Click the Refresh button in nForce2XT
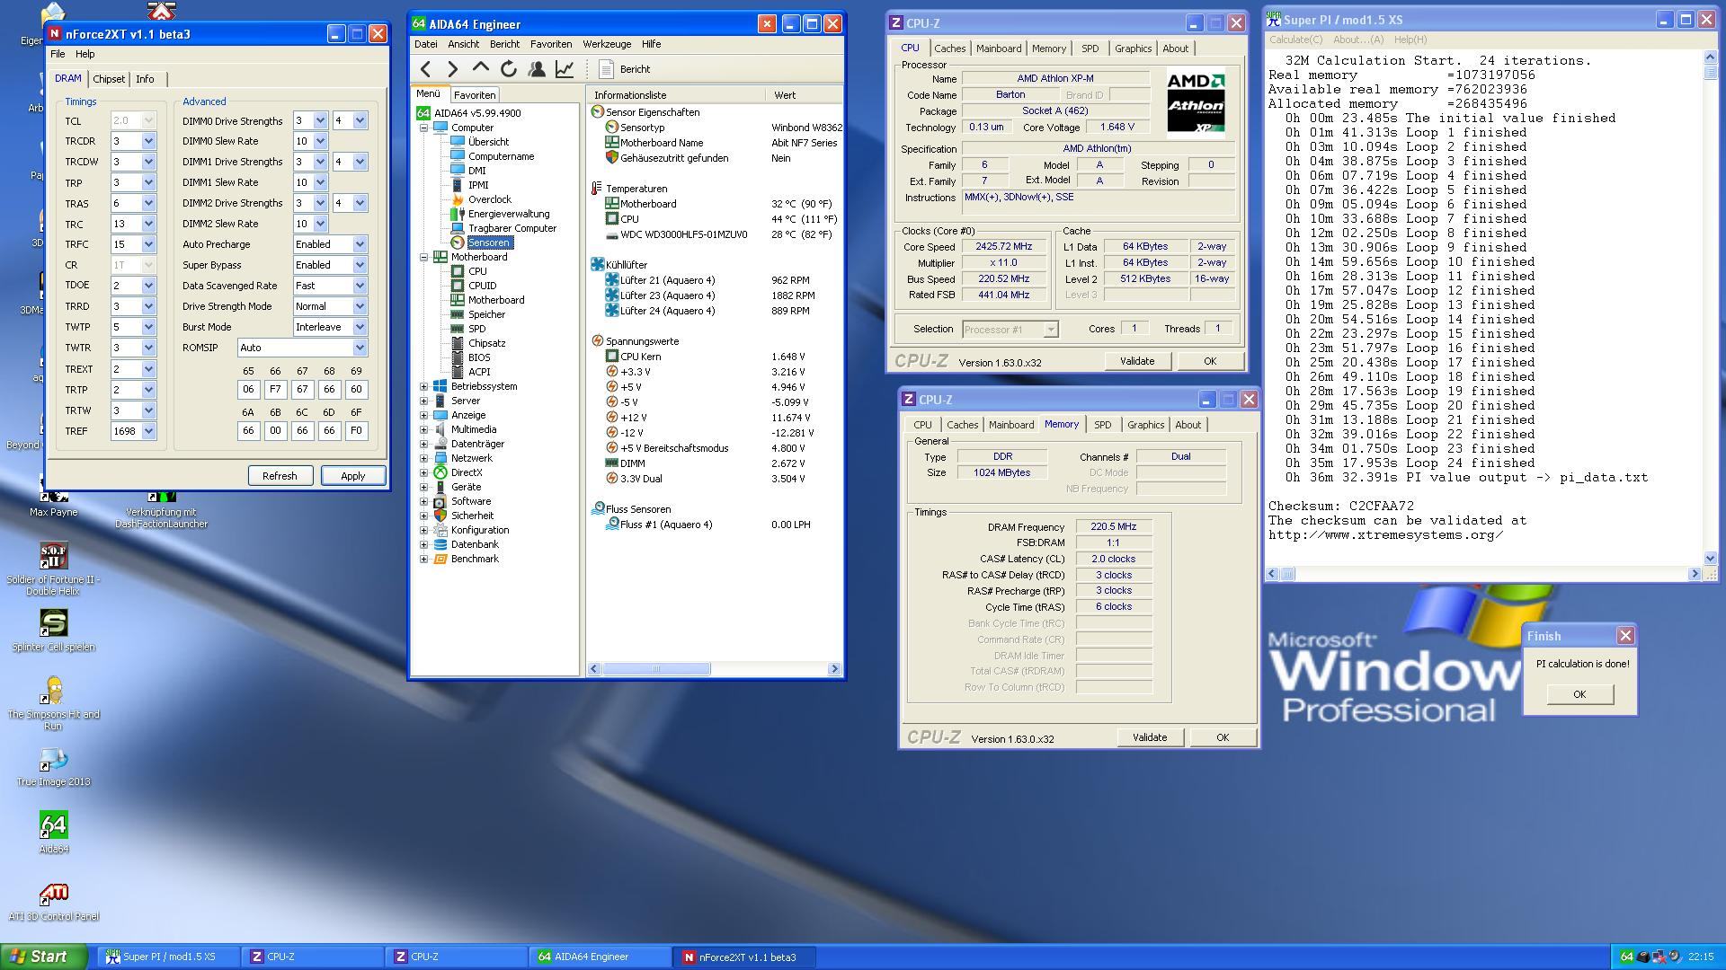The width and height of the screenshot is (1726, 970). pyautogui.click(x=280, y=476)
